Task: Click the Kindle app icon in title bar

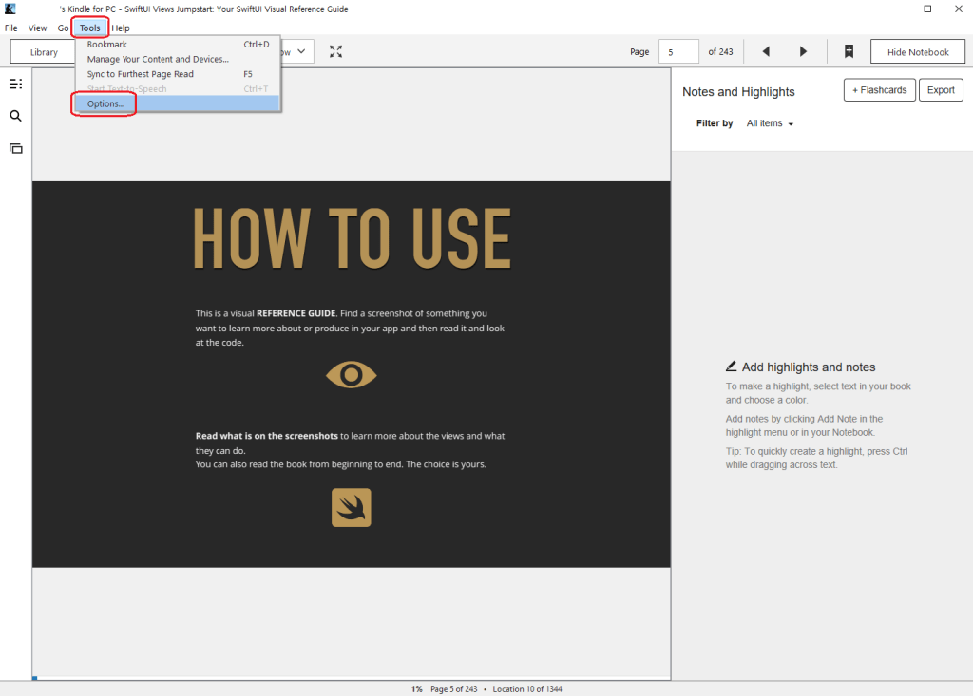Action: [10, 9]
